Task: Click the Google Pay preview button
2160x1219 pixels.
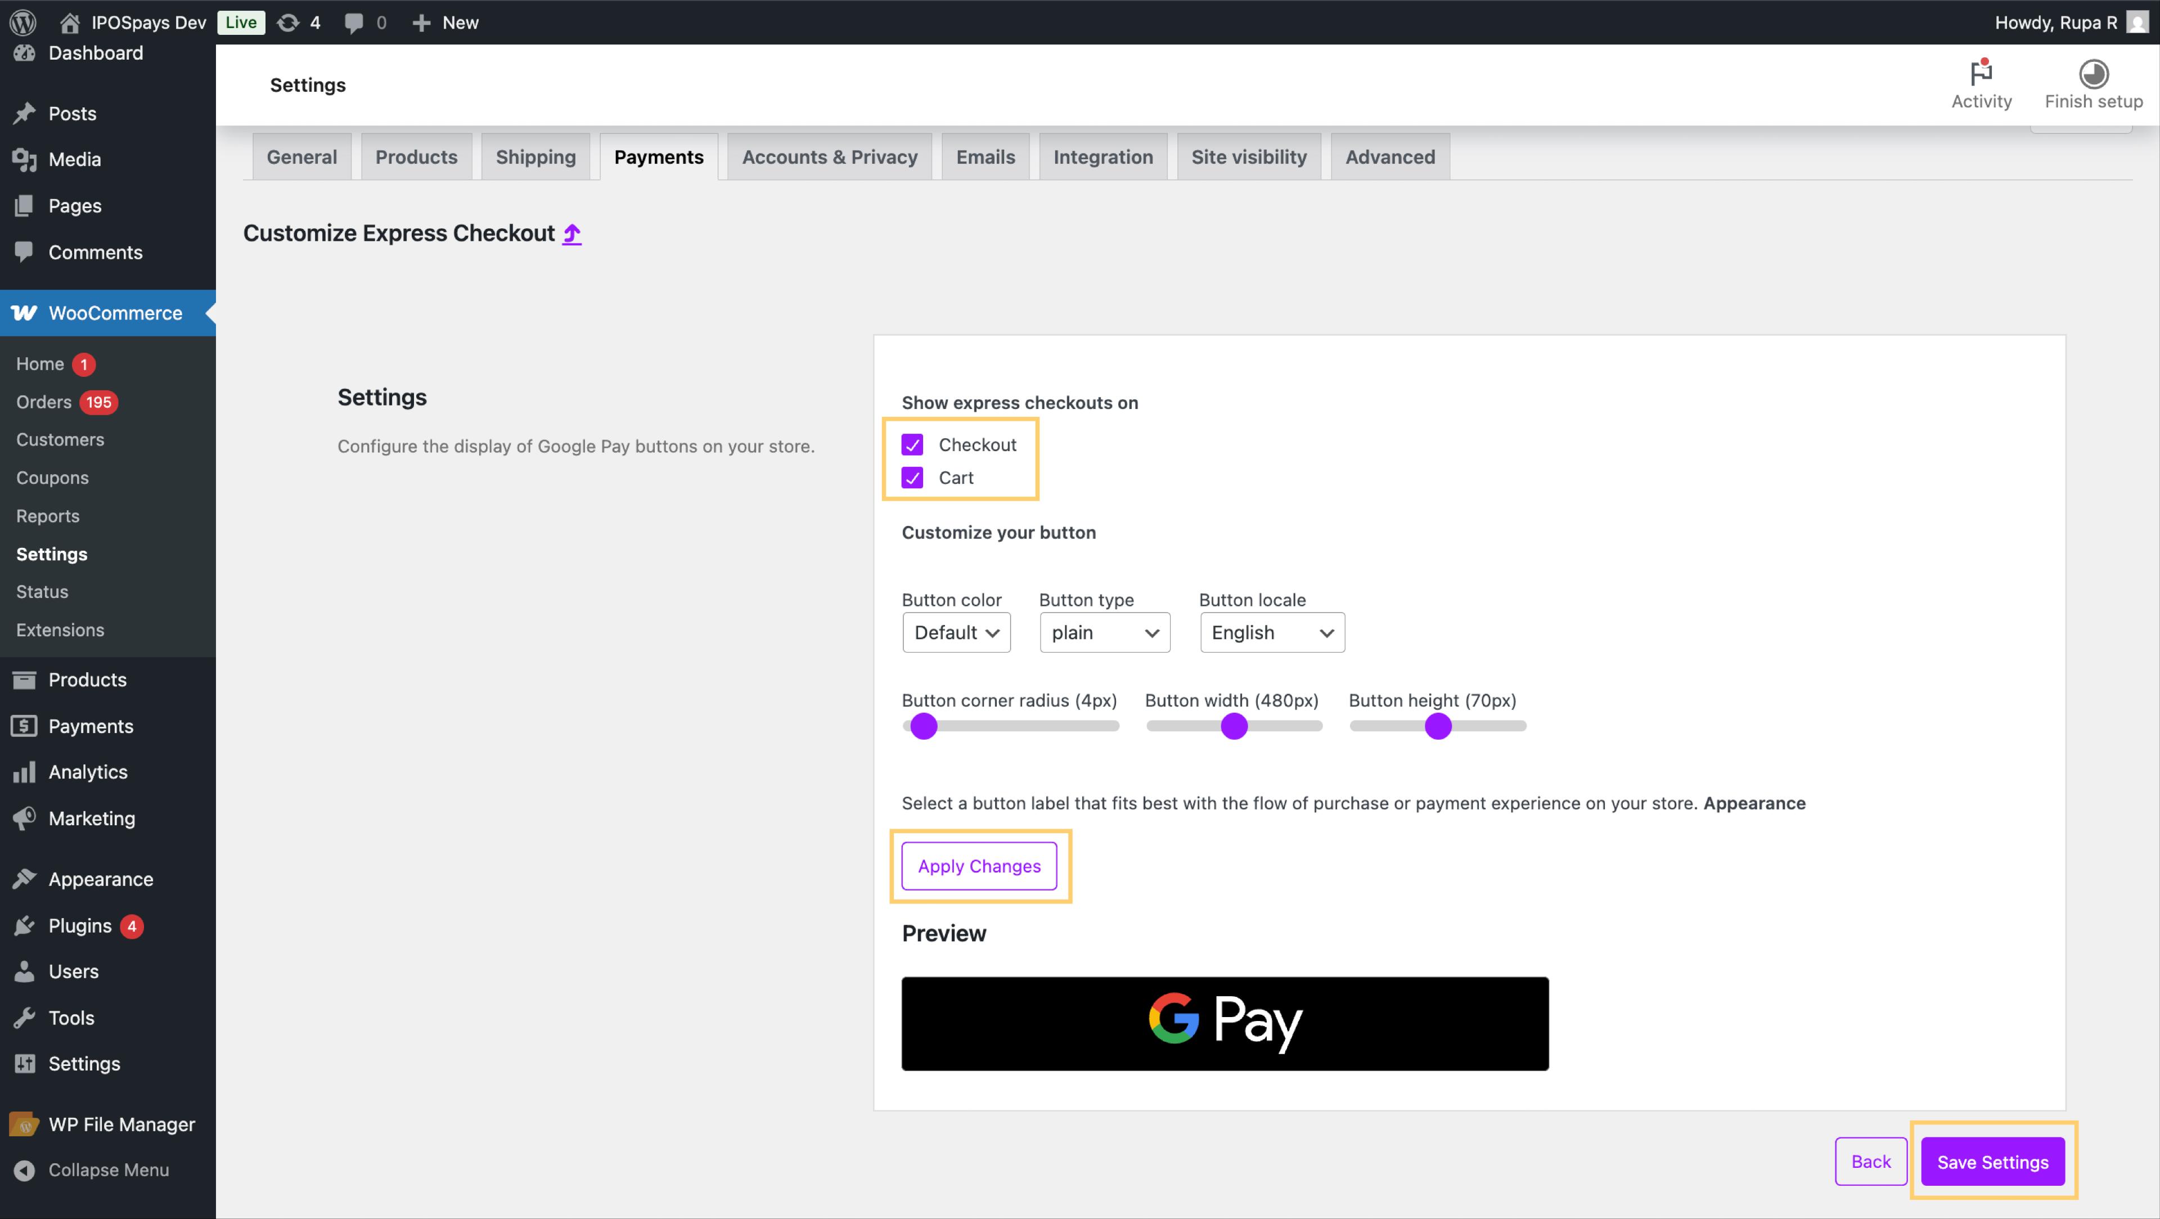Action: (x=1225, y=1024)
